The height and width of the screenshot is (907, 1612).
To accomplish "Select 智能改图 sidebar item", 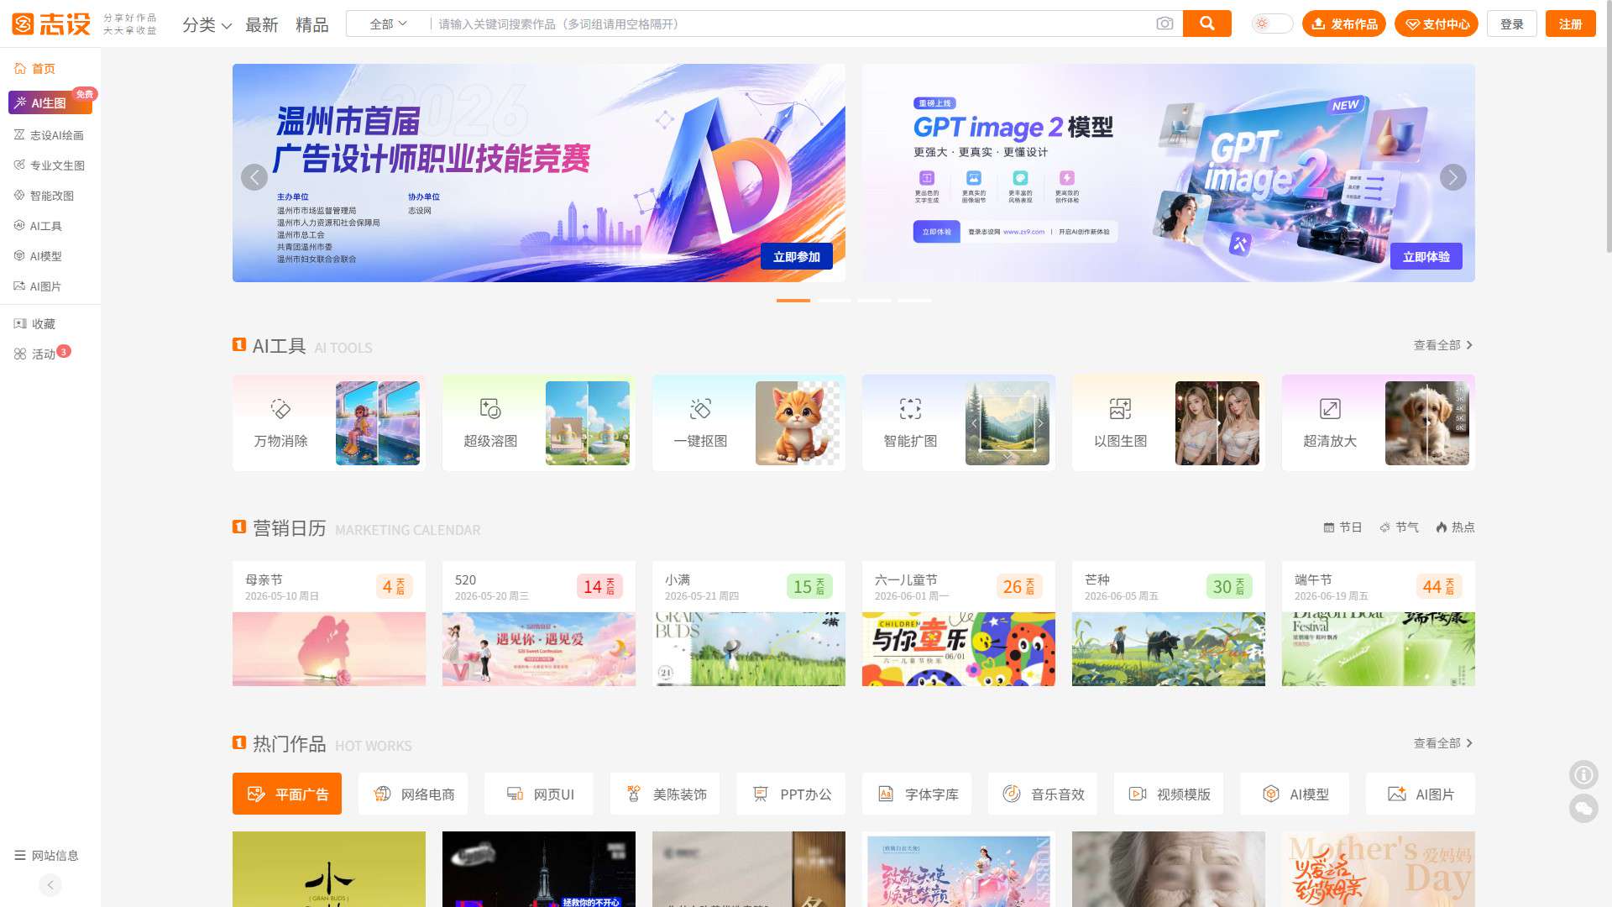I will click(44, 196).
